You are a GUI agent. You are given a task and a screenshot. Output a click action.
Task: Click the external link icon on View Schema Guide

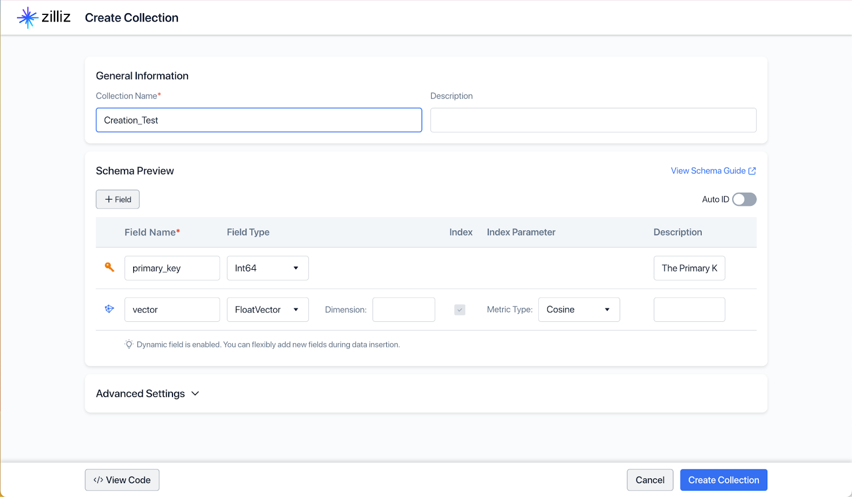752,170
